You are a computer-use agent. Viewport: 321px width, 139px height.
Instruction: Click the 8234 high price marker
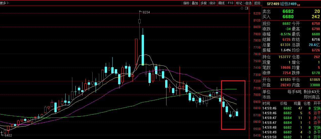[146, 12]
